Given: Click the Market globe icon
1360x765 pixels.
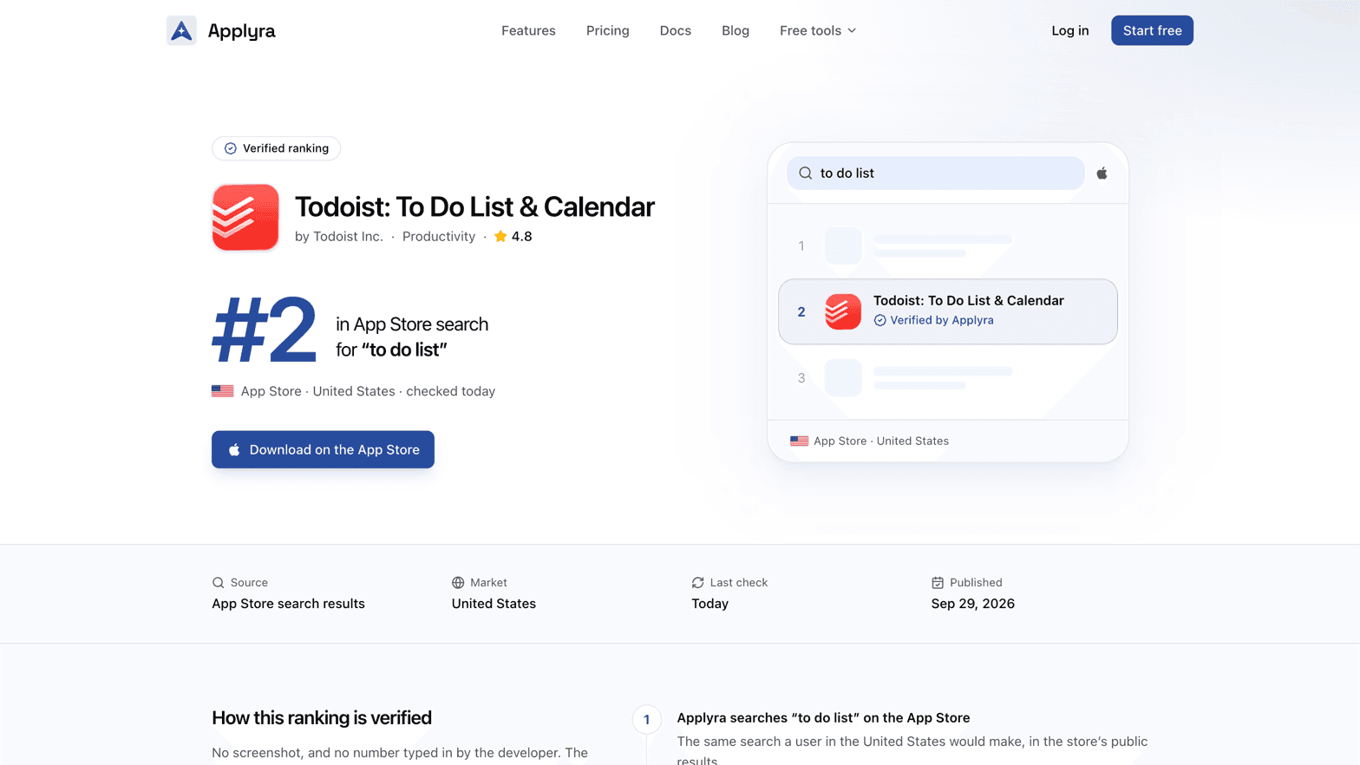Looking at the screenshot, I should click(x=458, y=583).
